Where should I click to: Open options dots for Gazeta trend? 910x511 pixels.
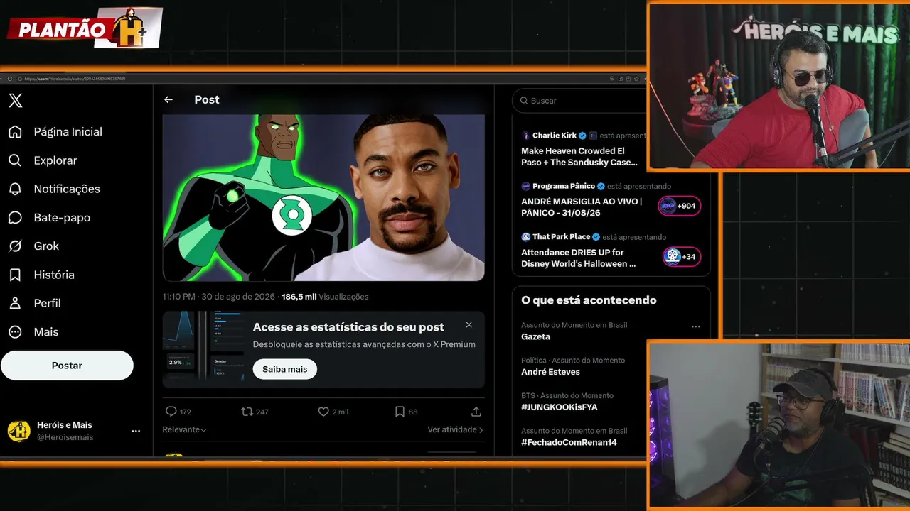click(696, 327)
